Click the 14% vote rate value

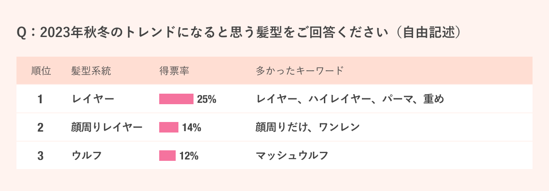click(192, 127)
